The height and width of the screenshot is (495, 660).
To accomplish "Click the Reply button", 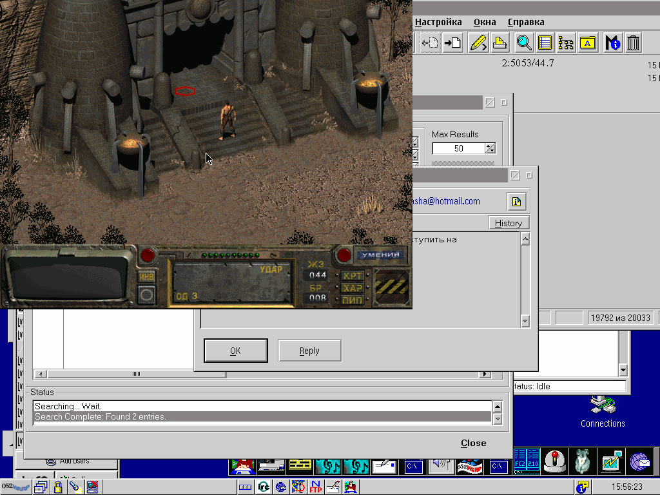I will pos(310,351).
